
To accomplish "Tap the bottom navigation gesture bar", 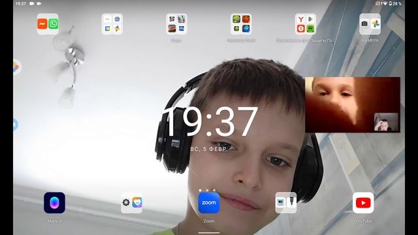I will pos(209,232).
